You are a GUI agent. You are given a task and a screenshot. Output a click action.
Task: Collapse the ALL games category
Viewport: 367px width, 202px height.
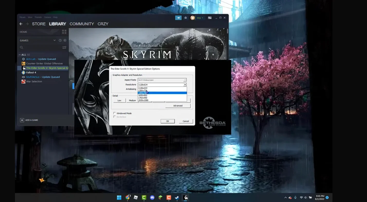(20, 55)
